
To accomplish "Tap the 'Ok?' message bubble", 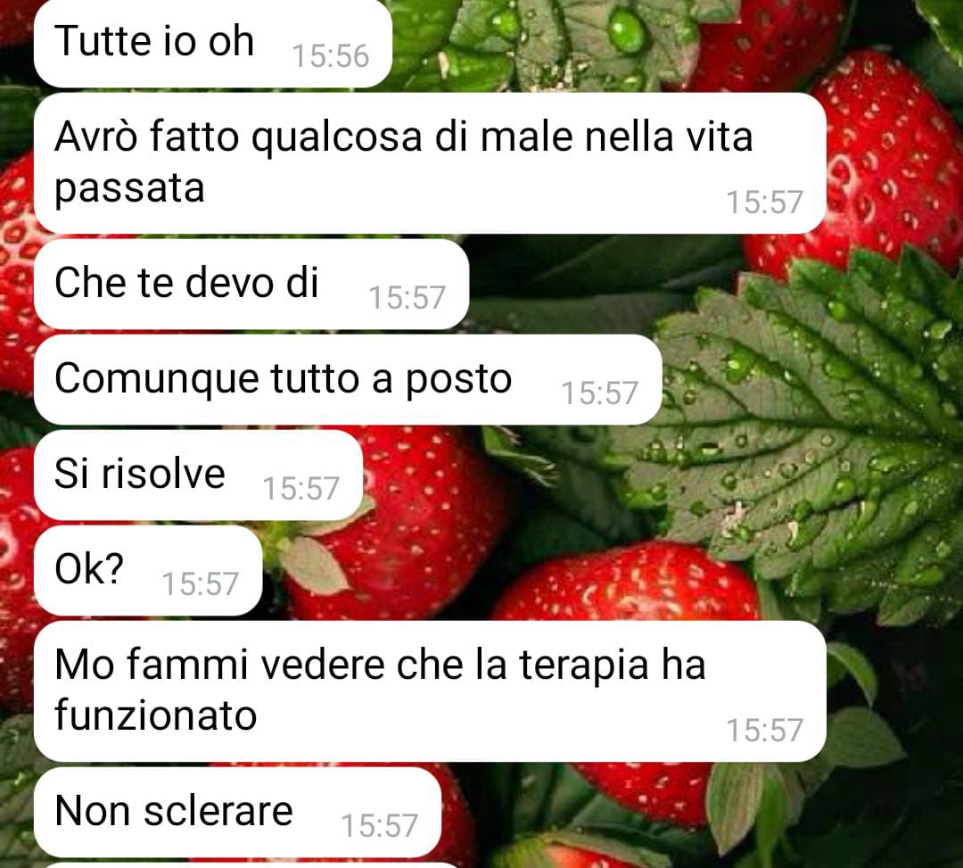I will (148, 571).
